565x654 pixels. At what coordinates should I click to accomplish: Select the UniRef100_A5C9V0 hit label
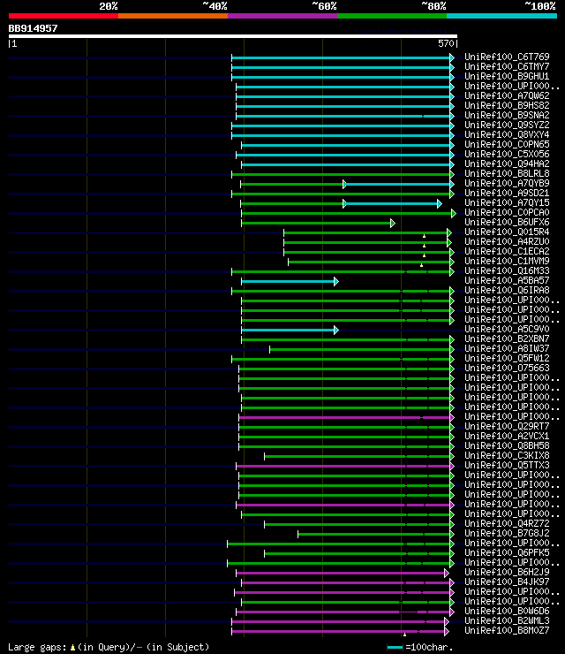(x=507, y=329)
